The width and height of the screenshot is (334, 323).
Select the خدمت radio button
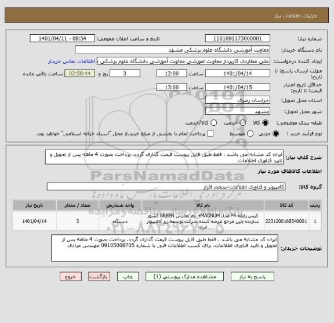[243, 123]
